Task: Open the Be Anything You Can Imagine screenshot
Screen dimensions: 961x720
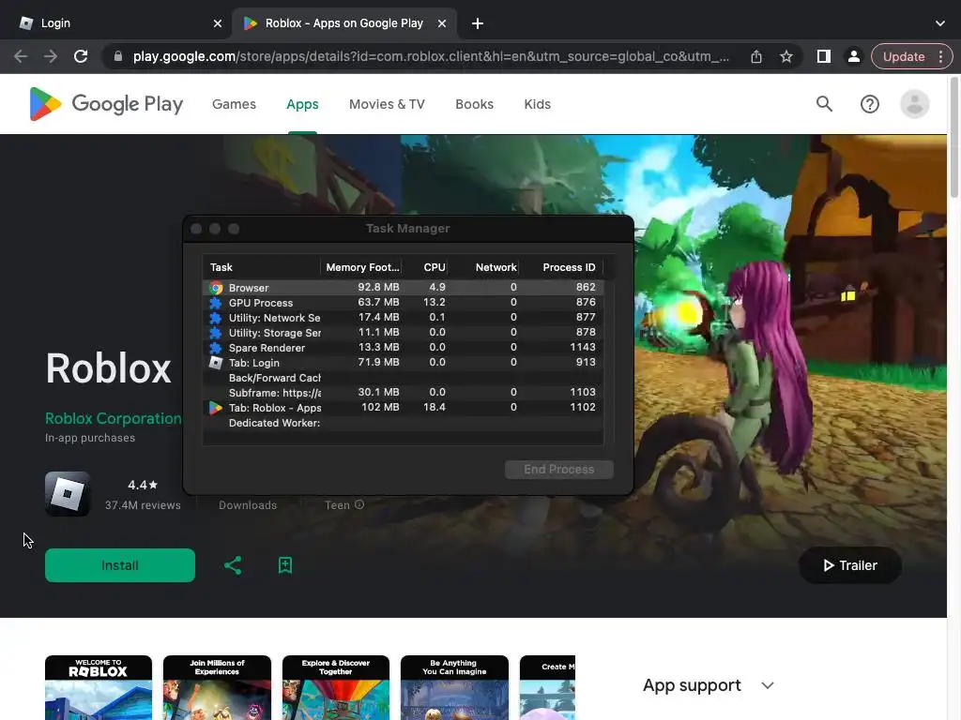Action: pos(454,687)
